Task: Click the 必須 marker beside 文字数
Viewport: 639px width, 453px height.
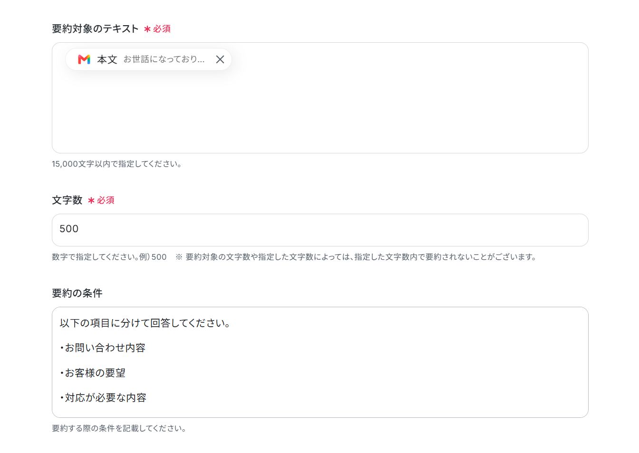Action: (x=106, y=200)
